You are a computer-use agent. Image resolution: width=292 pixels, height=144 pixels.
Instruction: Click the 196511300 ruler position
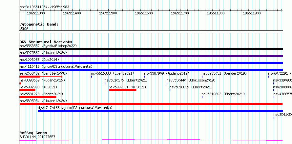(36, 13)
